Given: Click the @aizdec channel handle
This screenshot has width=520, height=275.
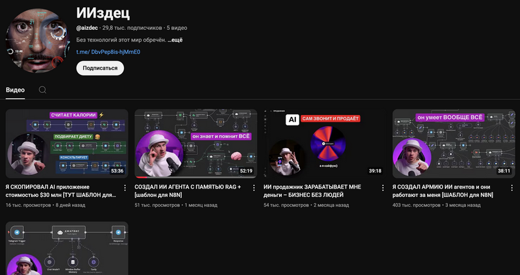Looking at the screenshot, I should pos(87,28).
